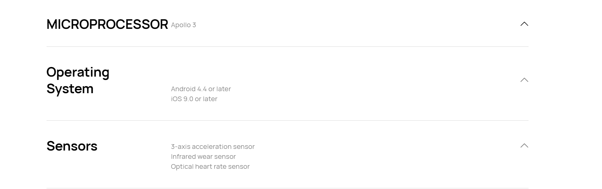Click the divider line below Sensors
The height and width of the screenshot is (189, 602).
click(288, 188)
